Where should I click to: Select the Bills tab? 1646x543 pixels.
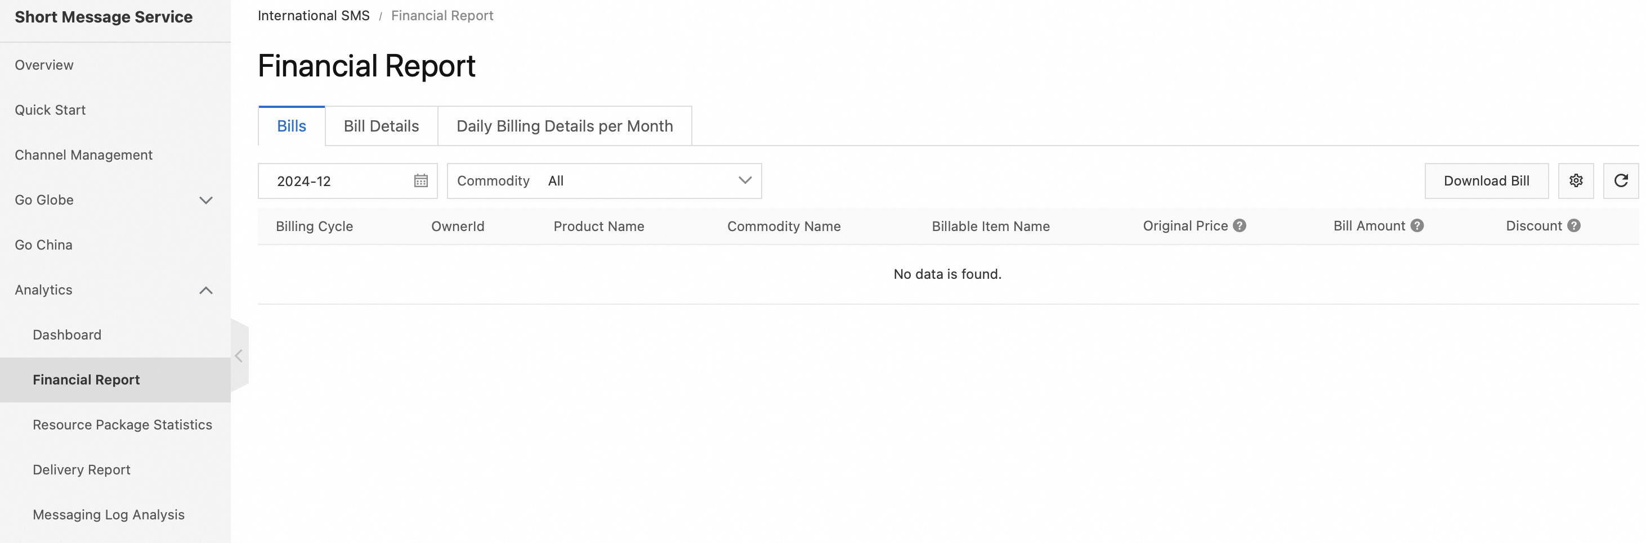292,126
